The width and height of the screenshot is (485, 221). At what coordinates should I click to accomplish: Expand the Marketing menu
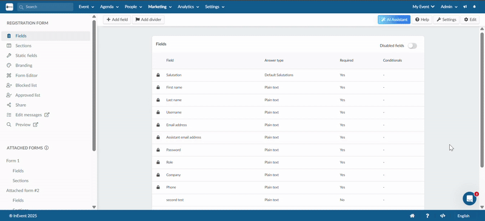pos(160,7)
